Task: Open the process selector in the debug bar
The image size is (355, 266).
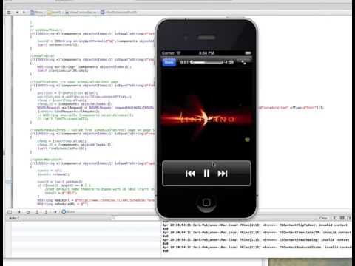Action: pyautogui.click(x=68, y=212)
